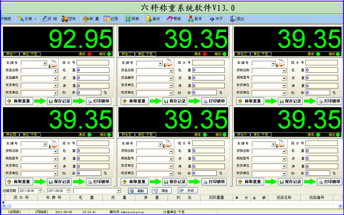The image size is (344, 215).
Task: Open the 关于 about toolbar item
Action: click(216, 19)
